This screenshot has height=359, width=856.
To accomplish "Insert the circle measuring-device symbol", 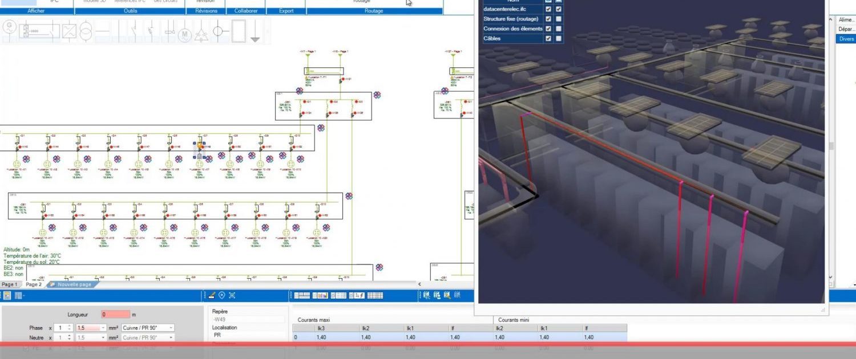I will 220,31.
